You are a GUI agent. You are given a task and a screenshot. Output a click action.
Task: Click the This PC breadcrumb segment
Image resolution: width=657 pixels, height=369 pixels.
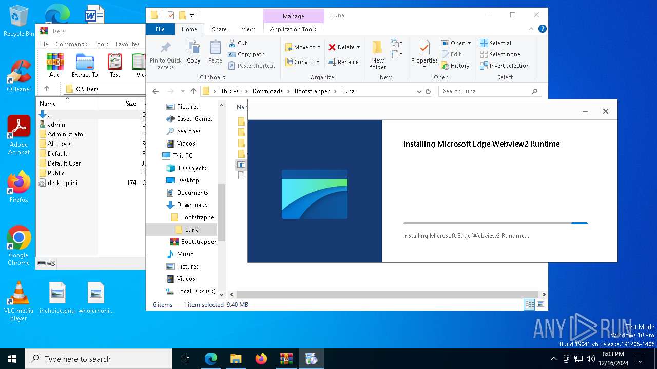pos(230,91)
